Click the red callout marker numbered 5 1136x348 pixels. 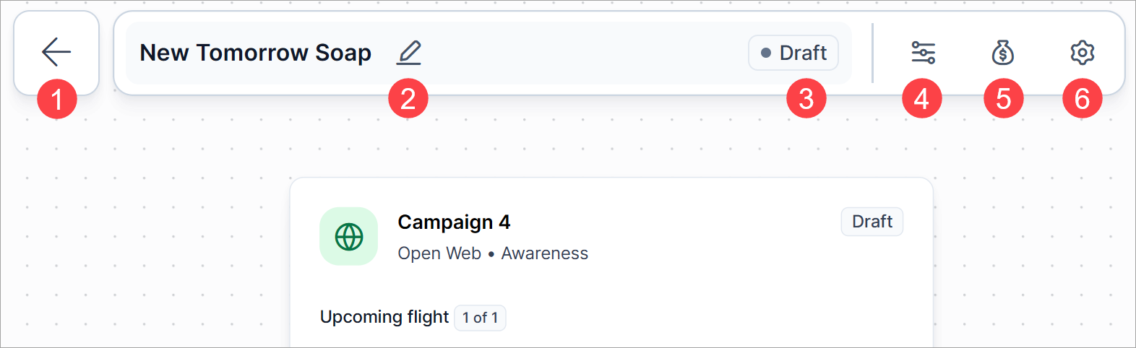(1004, 99)
